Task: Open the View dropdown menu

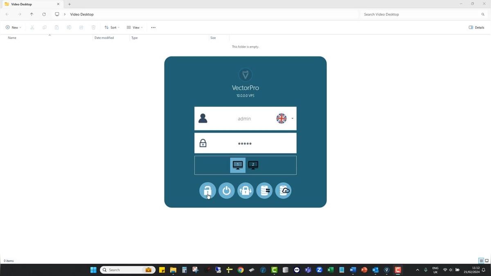Action: (135, 27)
